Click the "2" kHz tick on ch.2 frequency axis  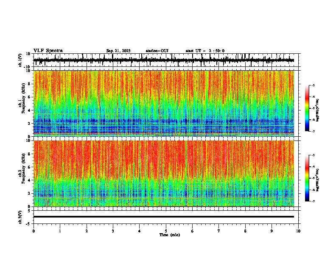29,193
